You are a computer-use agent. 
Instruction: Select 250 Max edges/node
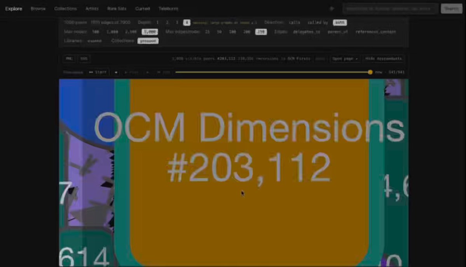pos(261,32)
